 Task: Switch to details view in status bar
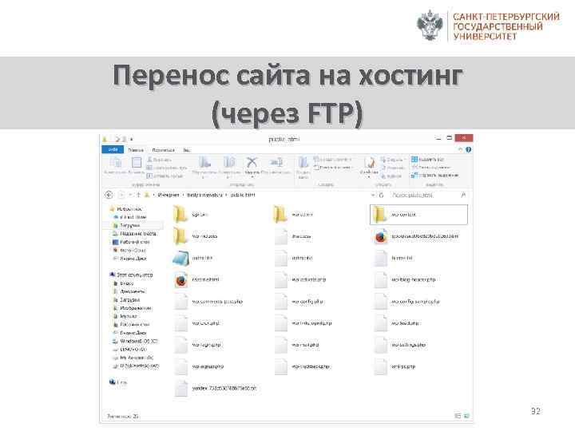pos(458,416)
